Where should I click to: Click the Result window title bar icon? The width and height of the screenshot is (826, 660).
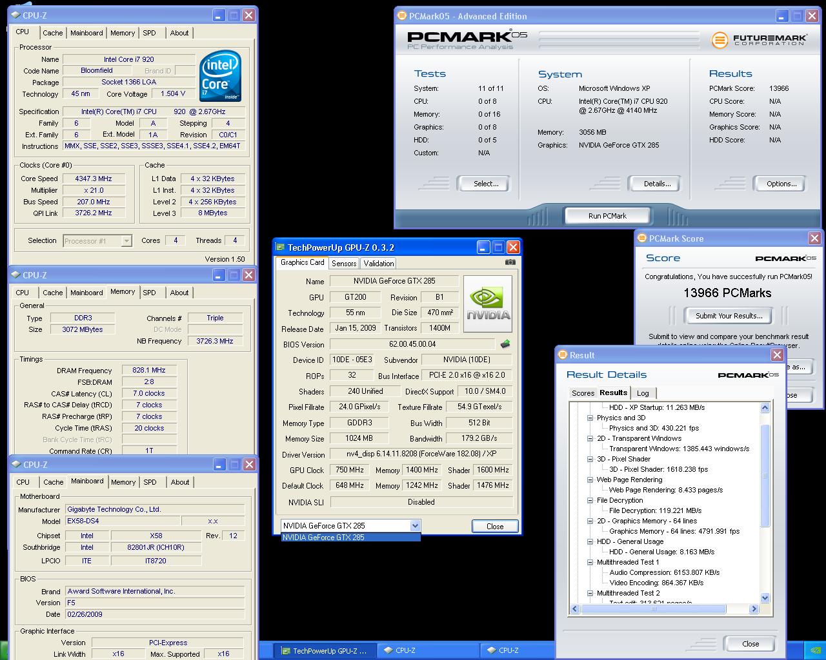pos(563,355)
